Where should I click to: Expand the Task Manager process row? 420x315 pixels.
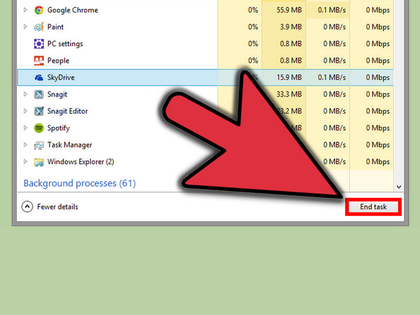[25, 145]
